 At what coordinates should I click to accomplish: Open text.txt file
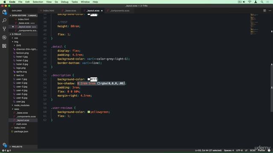pyautogui.click(x=20, y=76)
